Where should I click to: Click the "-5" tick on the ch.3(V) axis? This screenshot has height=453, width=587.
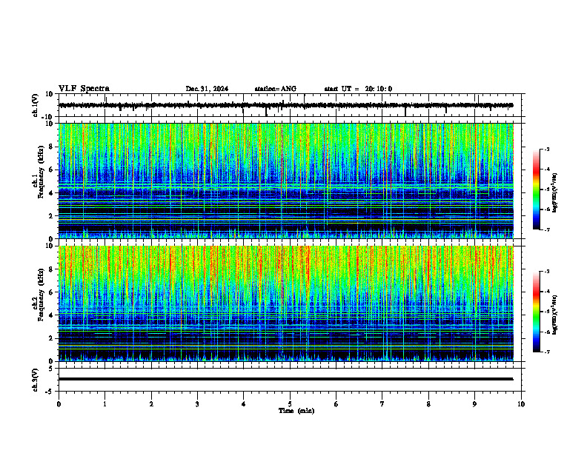50,392
